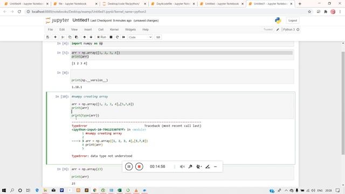Open the Help menu

146,30
